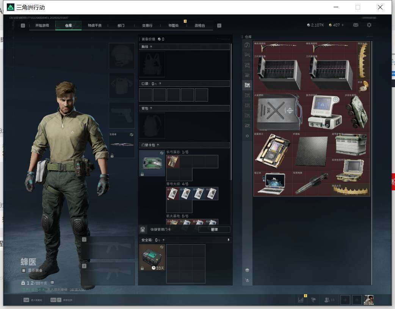Click the empty pistol slot
Viewport: 395px width, 309px height.
122,115
